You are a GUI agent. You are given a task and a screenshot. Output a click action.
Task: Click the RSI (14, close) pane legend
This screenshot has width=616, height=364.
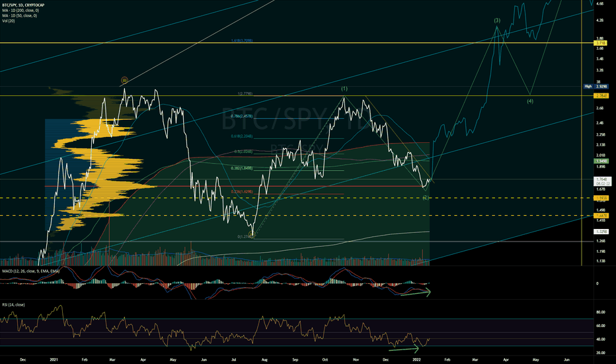click(13, 304)
